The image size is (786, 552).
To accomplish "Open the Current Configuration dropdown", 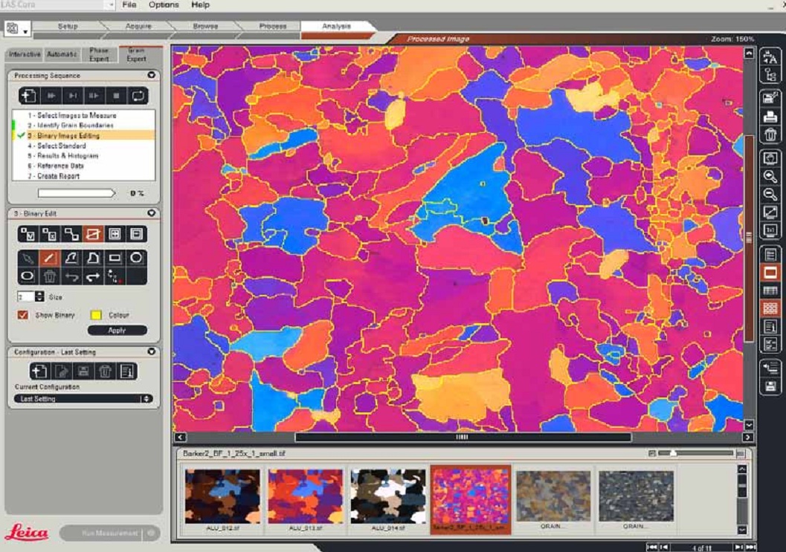I will (x=83, y=399).
